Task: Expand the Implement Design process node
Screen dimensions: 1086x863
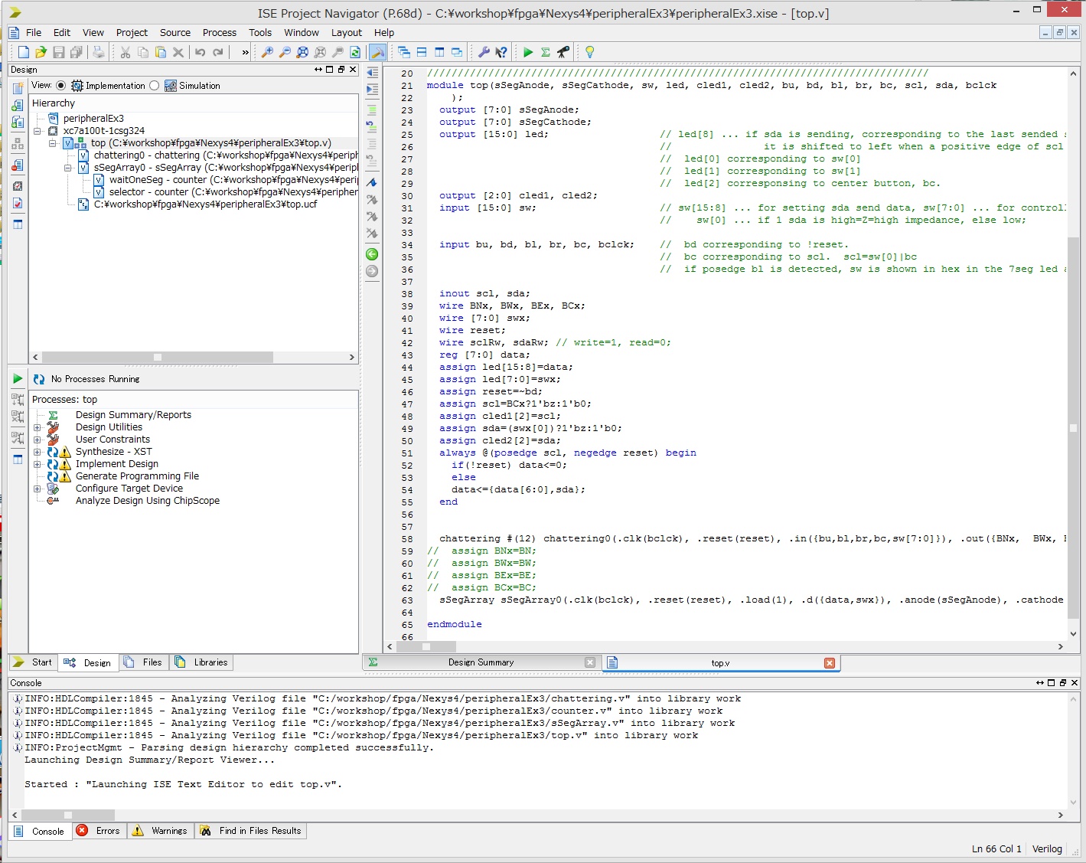Action: pos(37,464)
